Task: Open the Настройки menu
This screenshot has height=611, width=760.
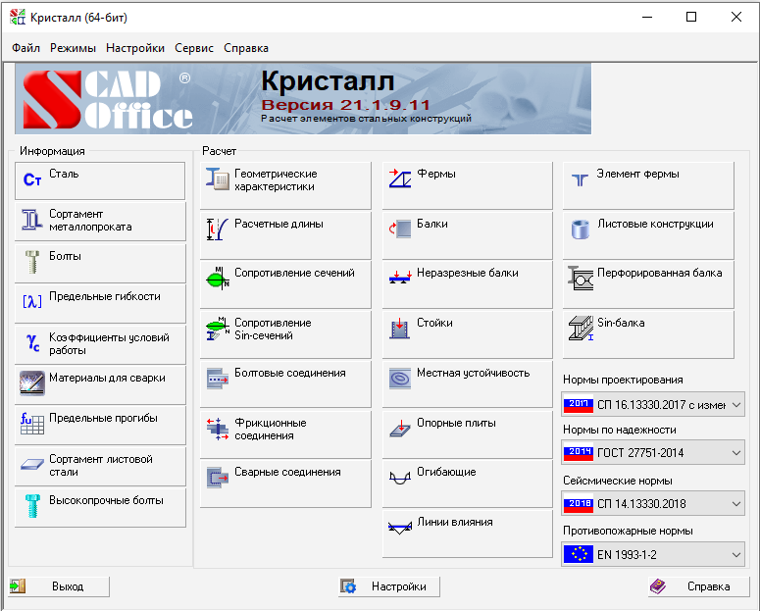Action: pos(135,48)
